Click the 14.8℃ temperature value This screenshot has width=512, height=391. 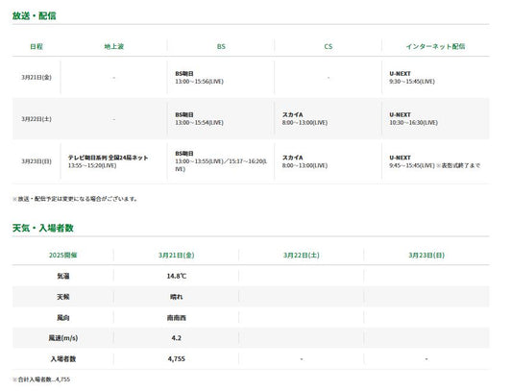click(177, 276)
